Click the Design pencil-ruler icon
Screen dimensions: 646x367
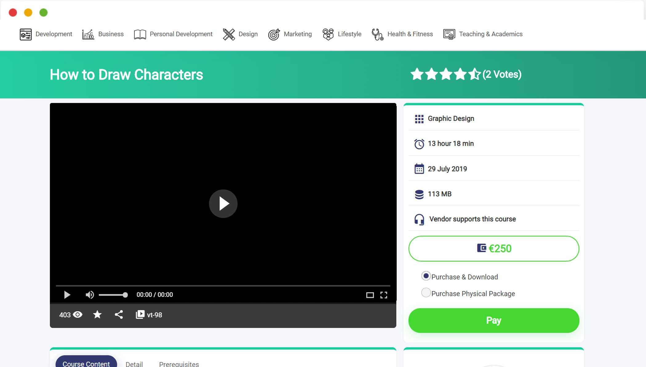229,34
